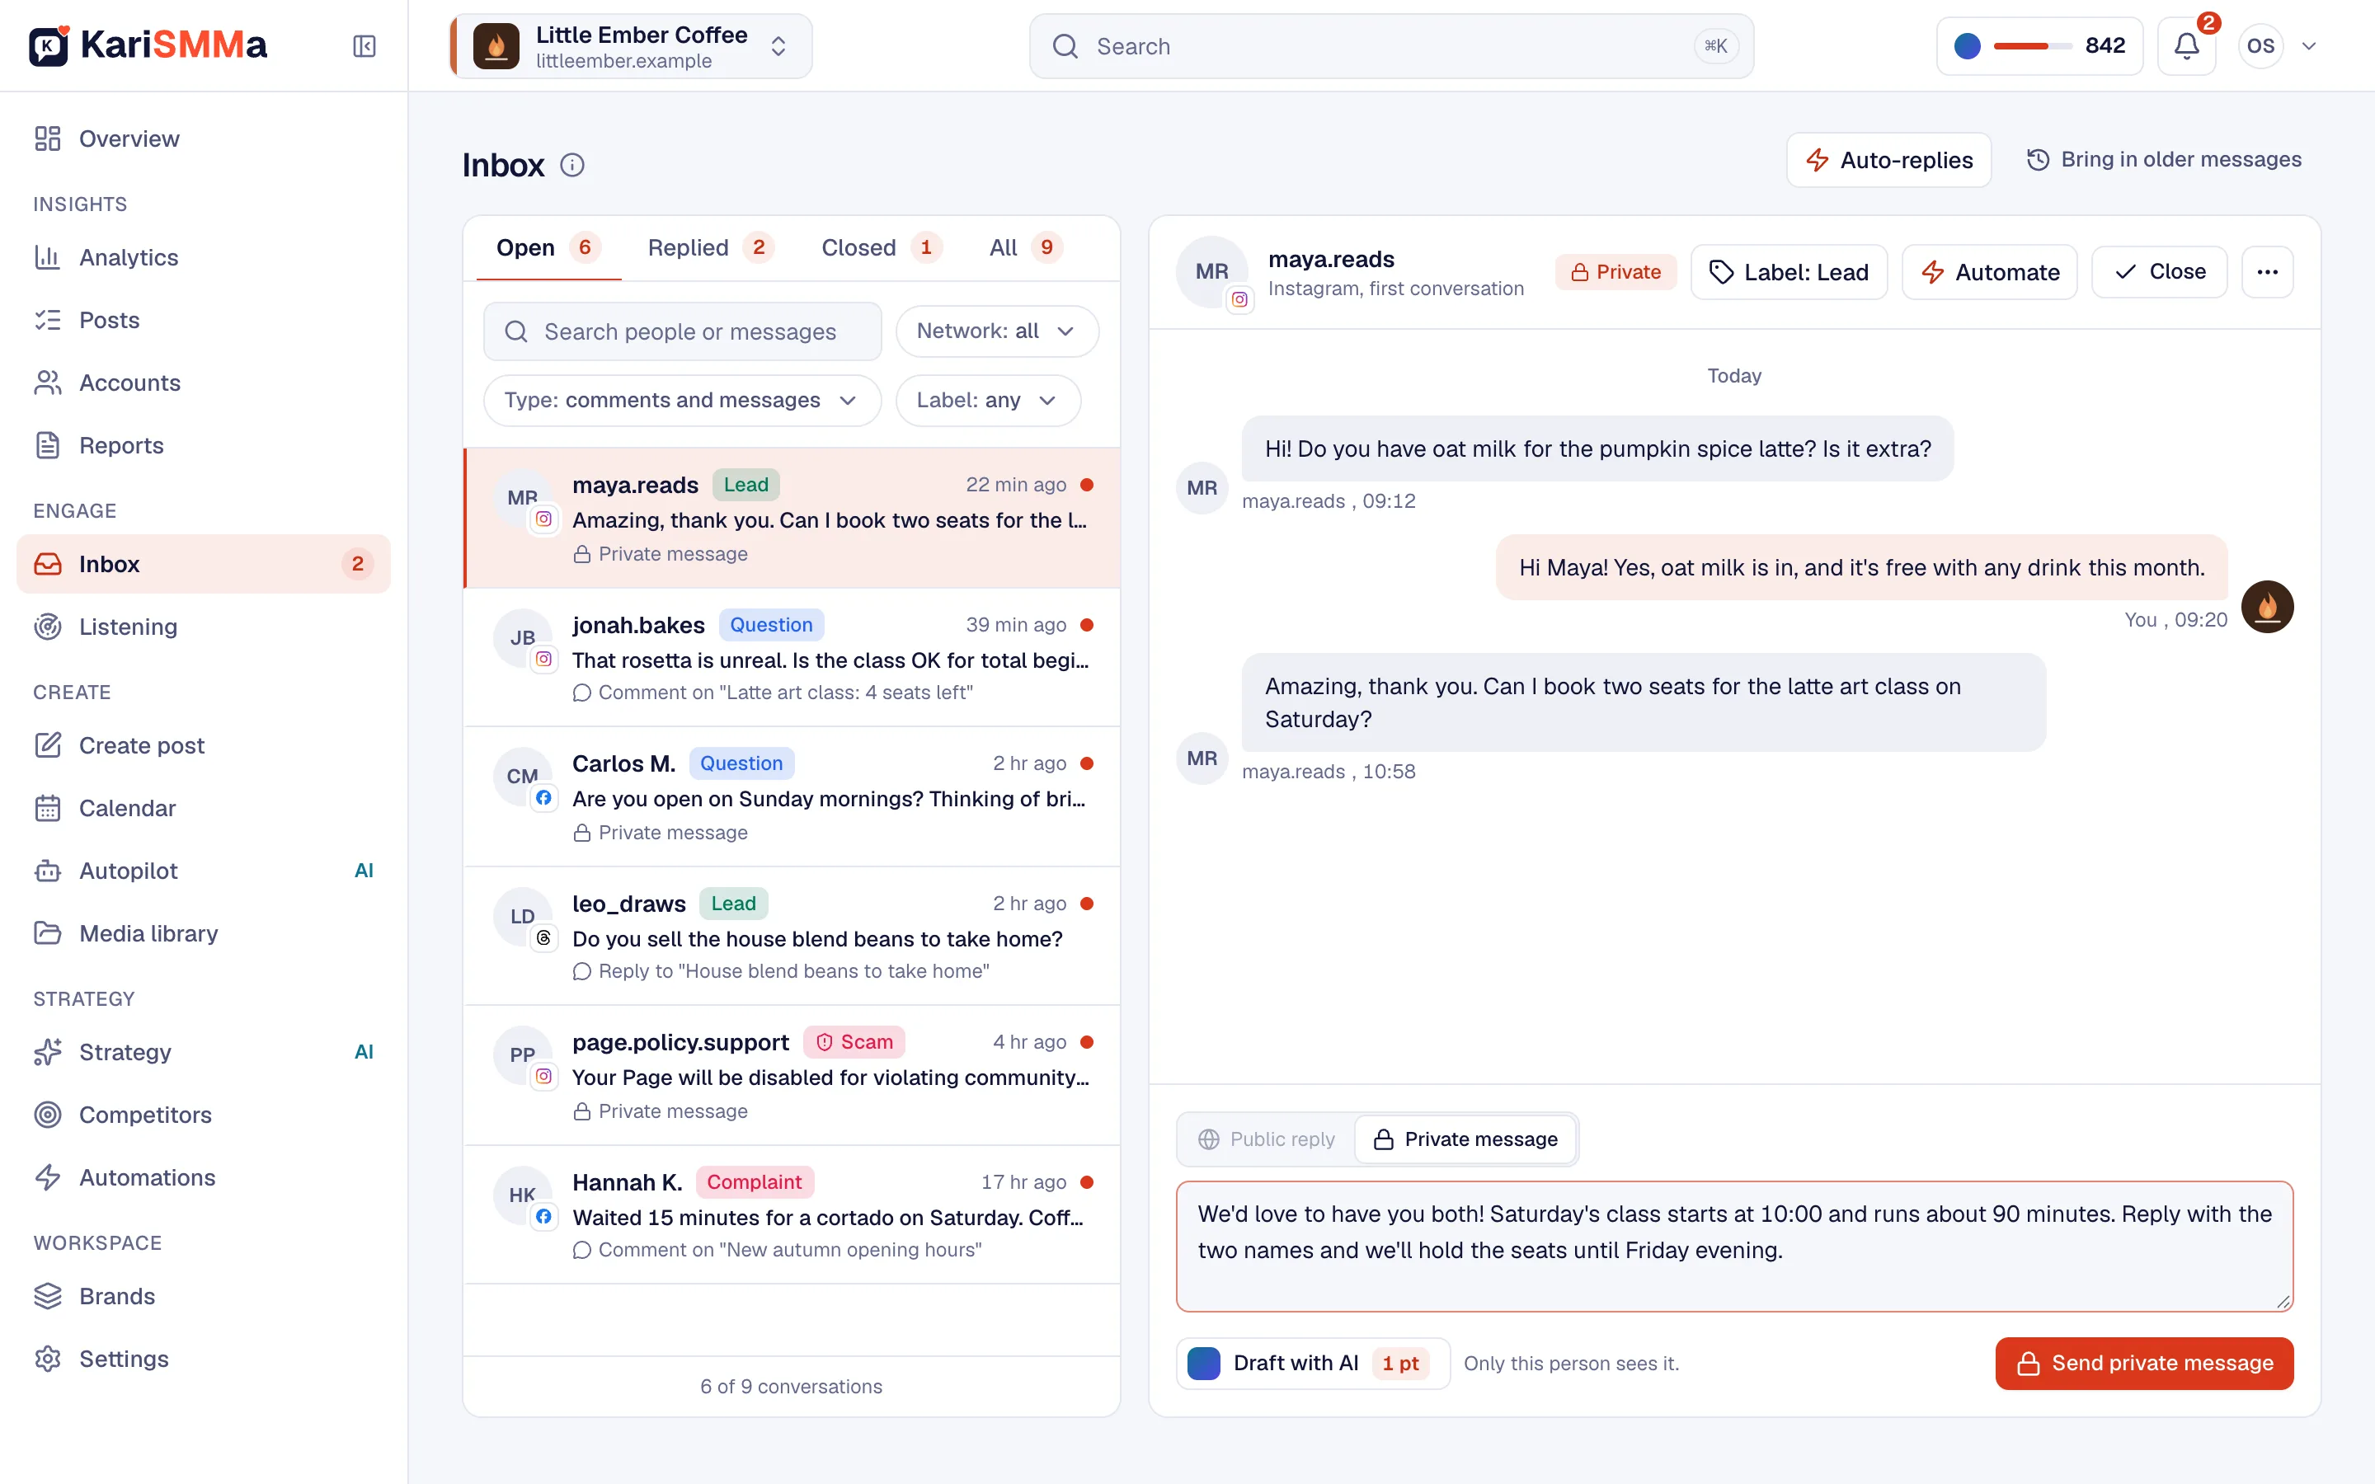
Task: Open Settings
Action: pos(203,1360)
